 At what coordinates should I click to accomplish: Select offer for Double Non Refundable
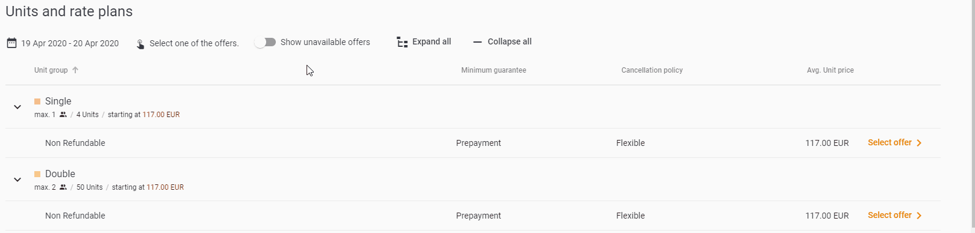[x=895, y=215]
